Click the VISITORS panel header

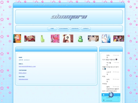[x=111, y=49]
